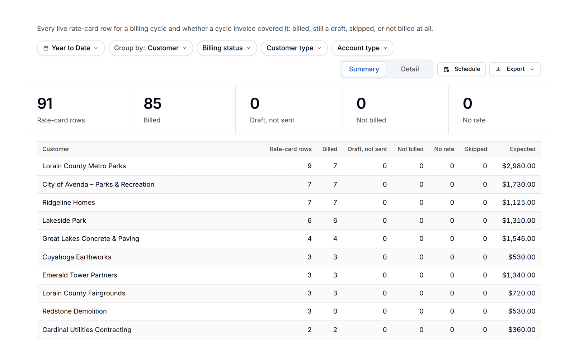
Task: Click the Billed column header in table
Action: (x=330, y=149)
